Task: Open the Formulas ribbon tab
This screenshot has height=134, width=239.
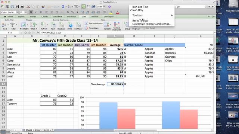Action: [72, 16]
